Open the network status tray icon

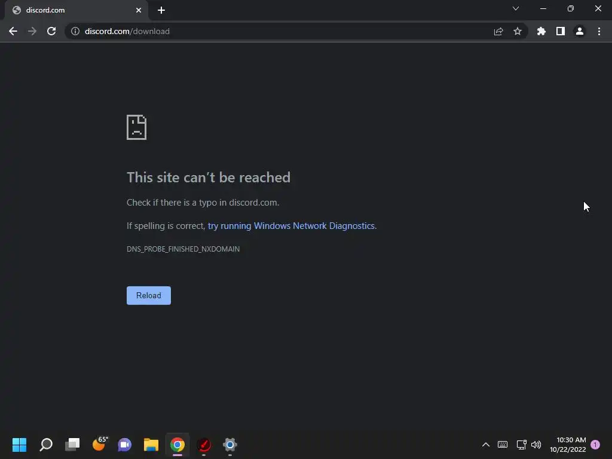[521, 445]
